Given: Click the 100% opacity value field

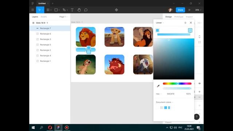Looking at the screenshot, I should point(188,94).
